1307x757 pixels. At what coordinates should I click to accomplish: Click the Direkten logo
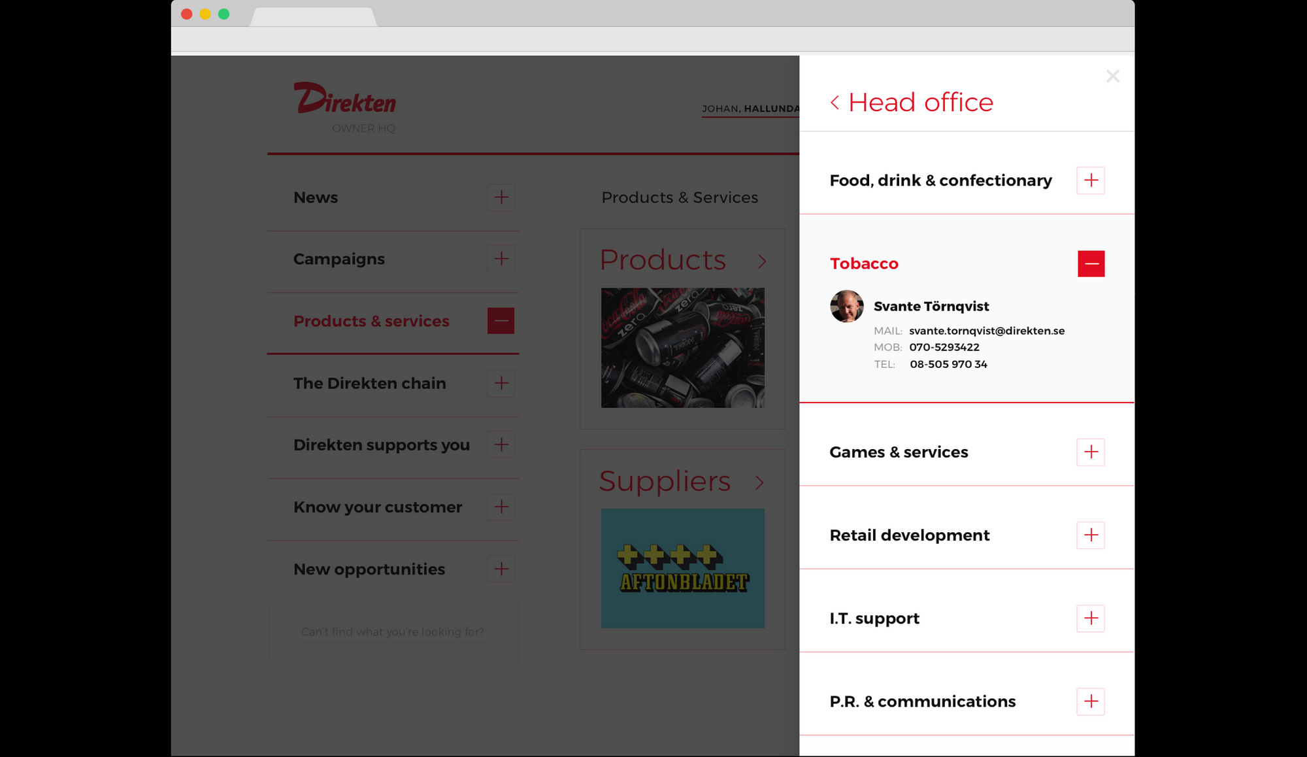click(345, 99)
